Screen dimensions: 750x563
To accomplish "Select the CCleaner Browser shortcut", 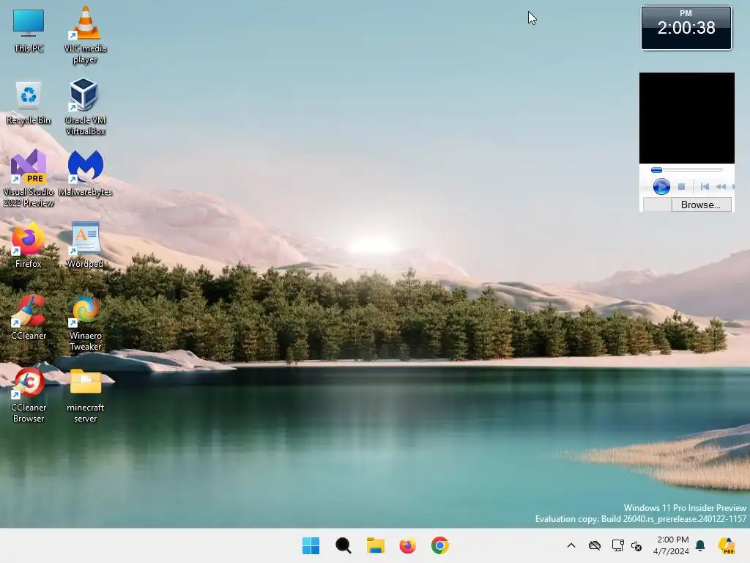I will 29,395.
